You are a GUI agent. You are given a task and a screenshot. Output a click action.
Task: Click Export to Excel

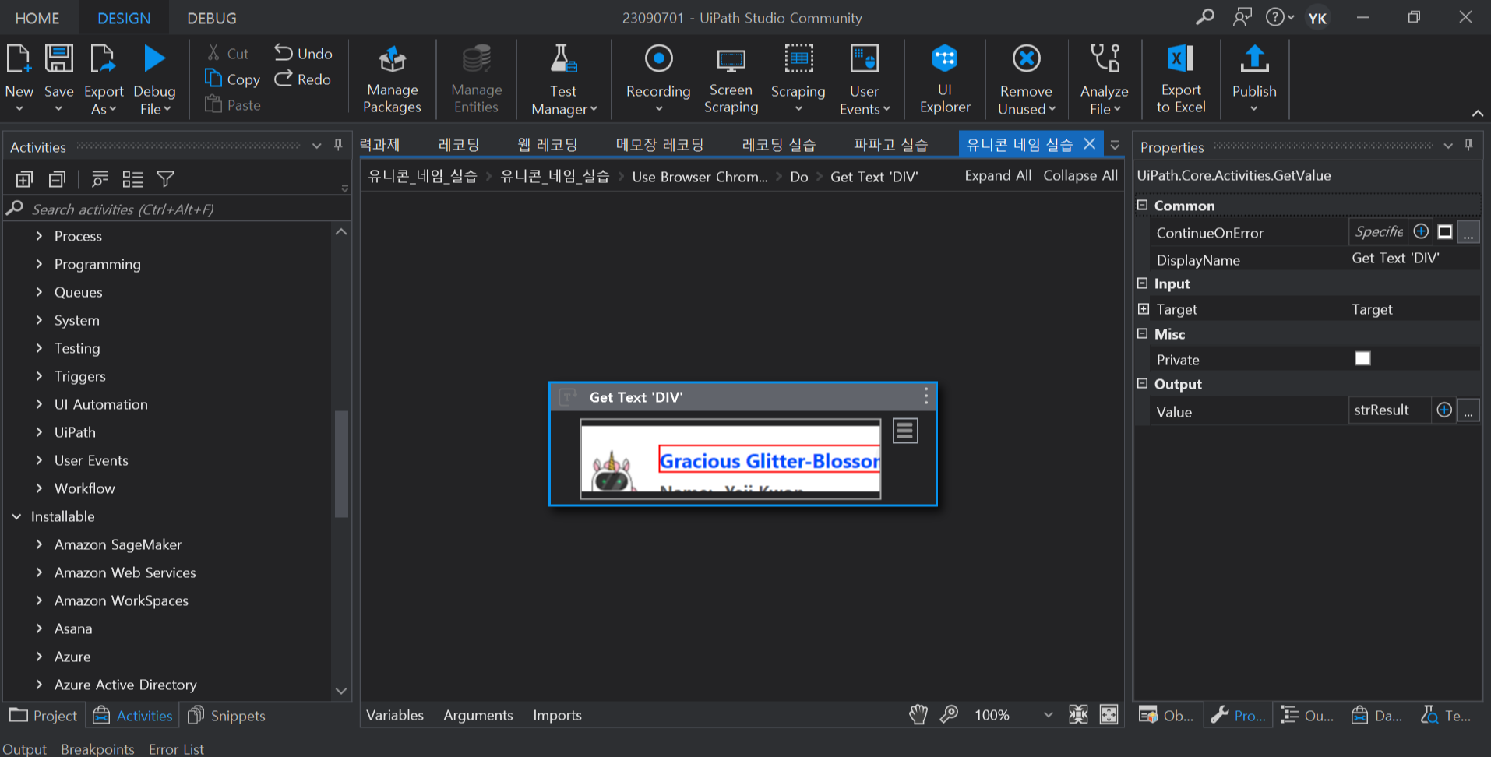(x=1180, y=79)
